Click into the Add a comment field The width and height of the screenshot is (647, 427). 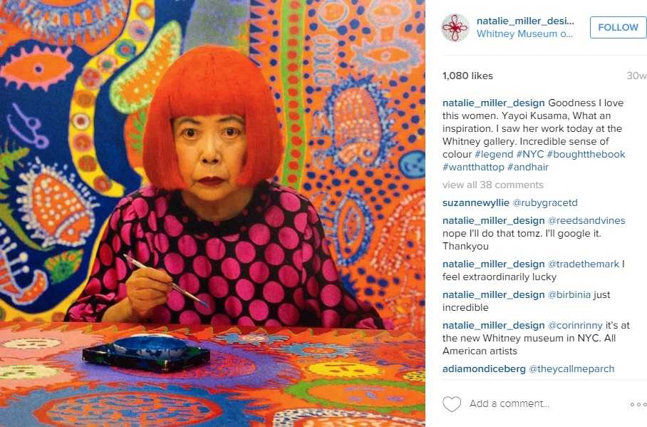click(x=509, y=403)
